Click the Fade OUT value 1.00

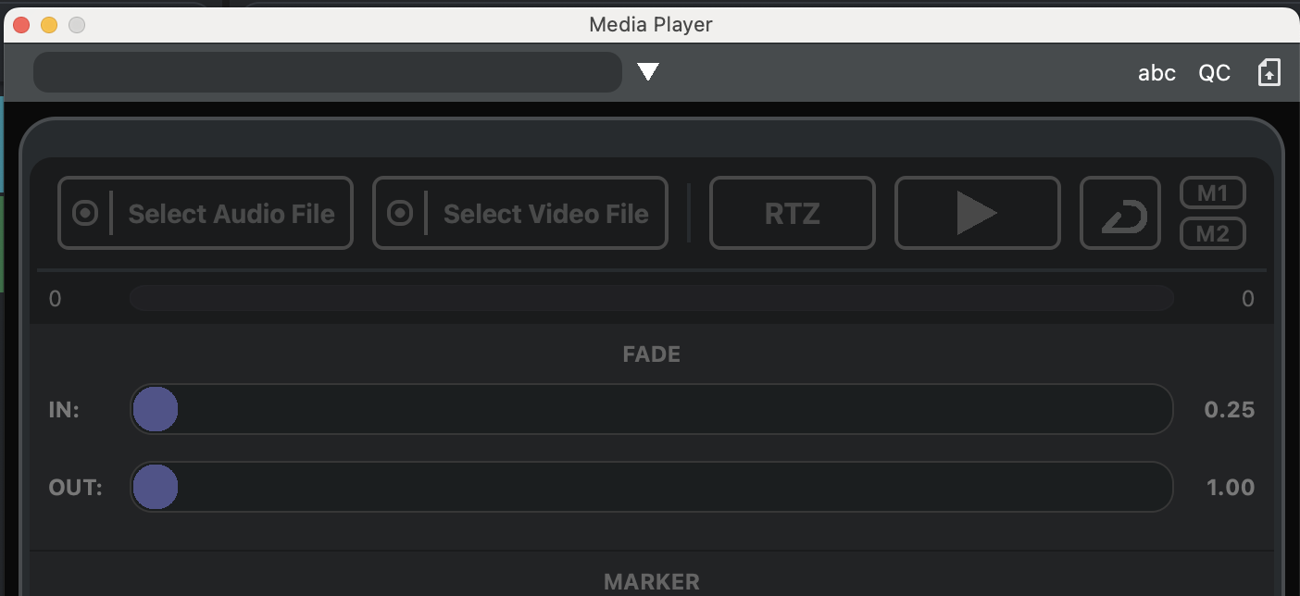[x=1230, y=487]
